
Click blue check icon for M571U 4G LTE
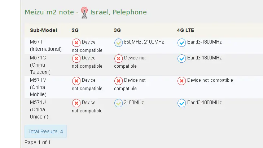click(182, 103)
